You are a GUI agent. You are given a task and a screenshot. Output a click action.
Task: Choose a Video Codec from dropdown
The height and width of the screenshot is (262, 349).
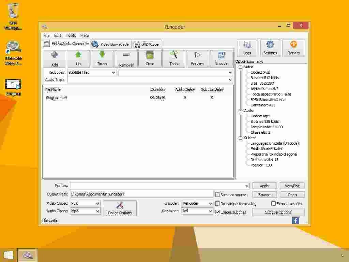(x=85, y=203)
